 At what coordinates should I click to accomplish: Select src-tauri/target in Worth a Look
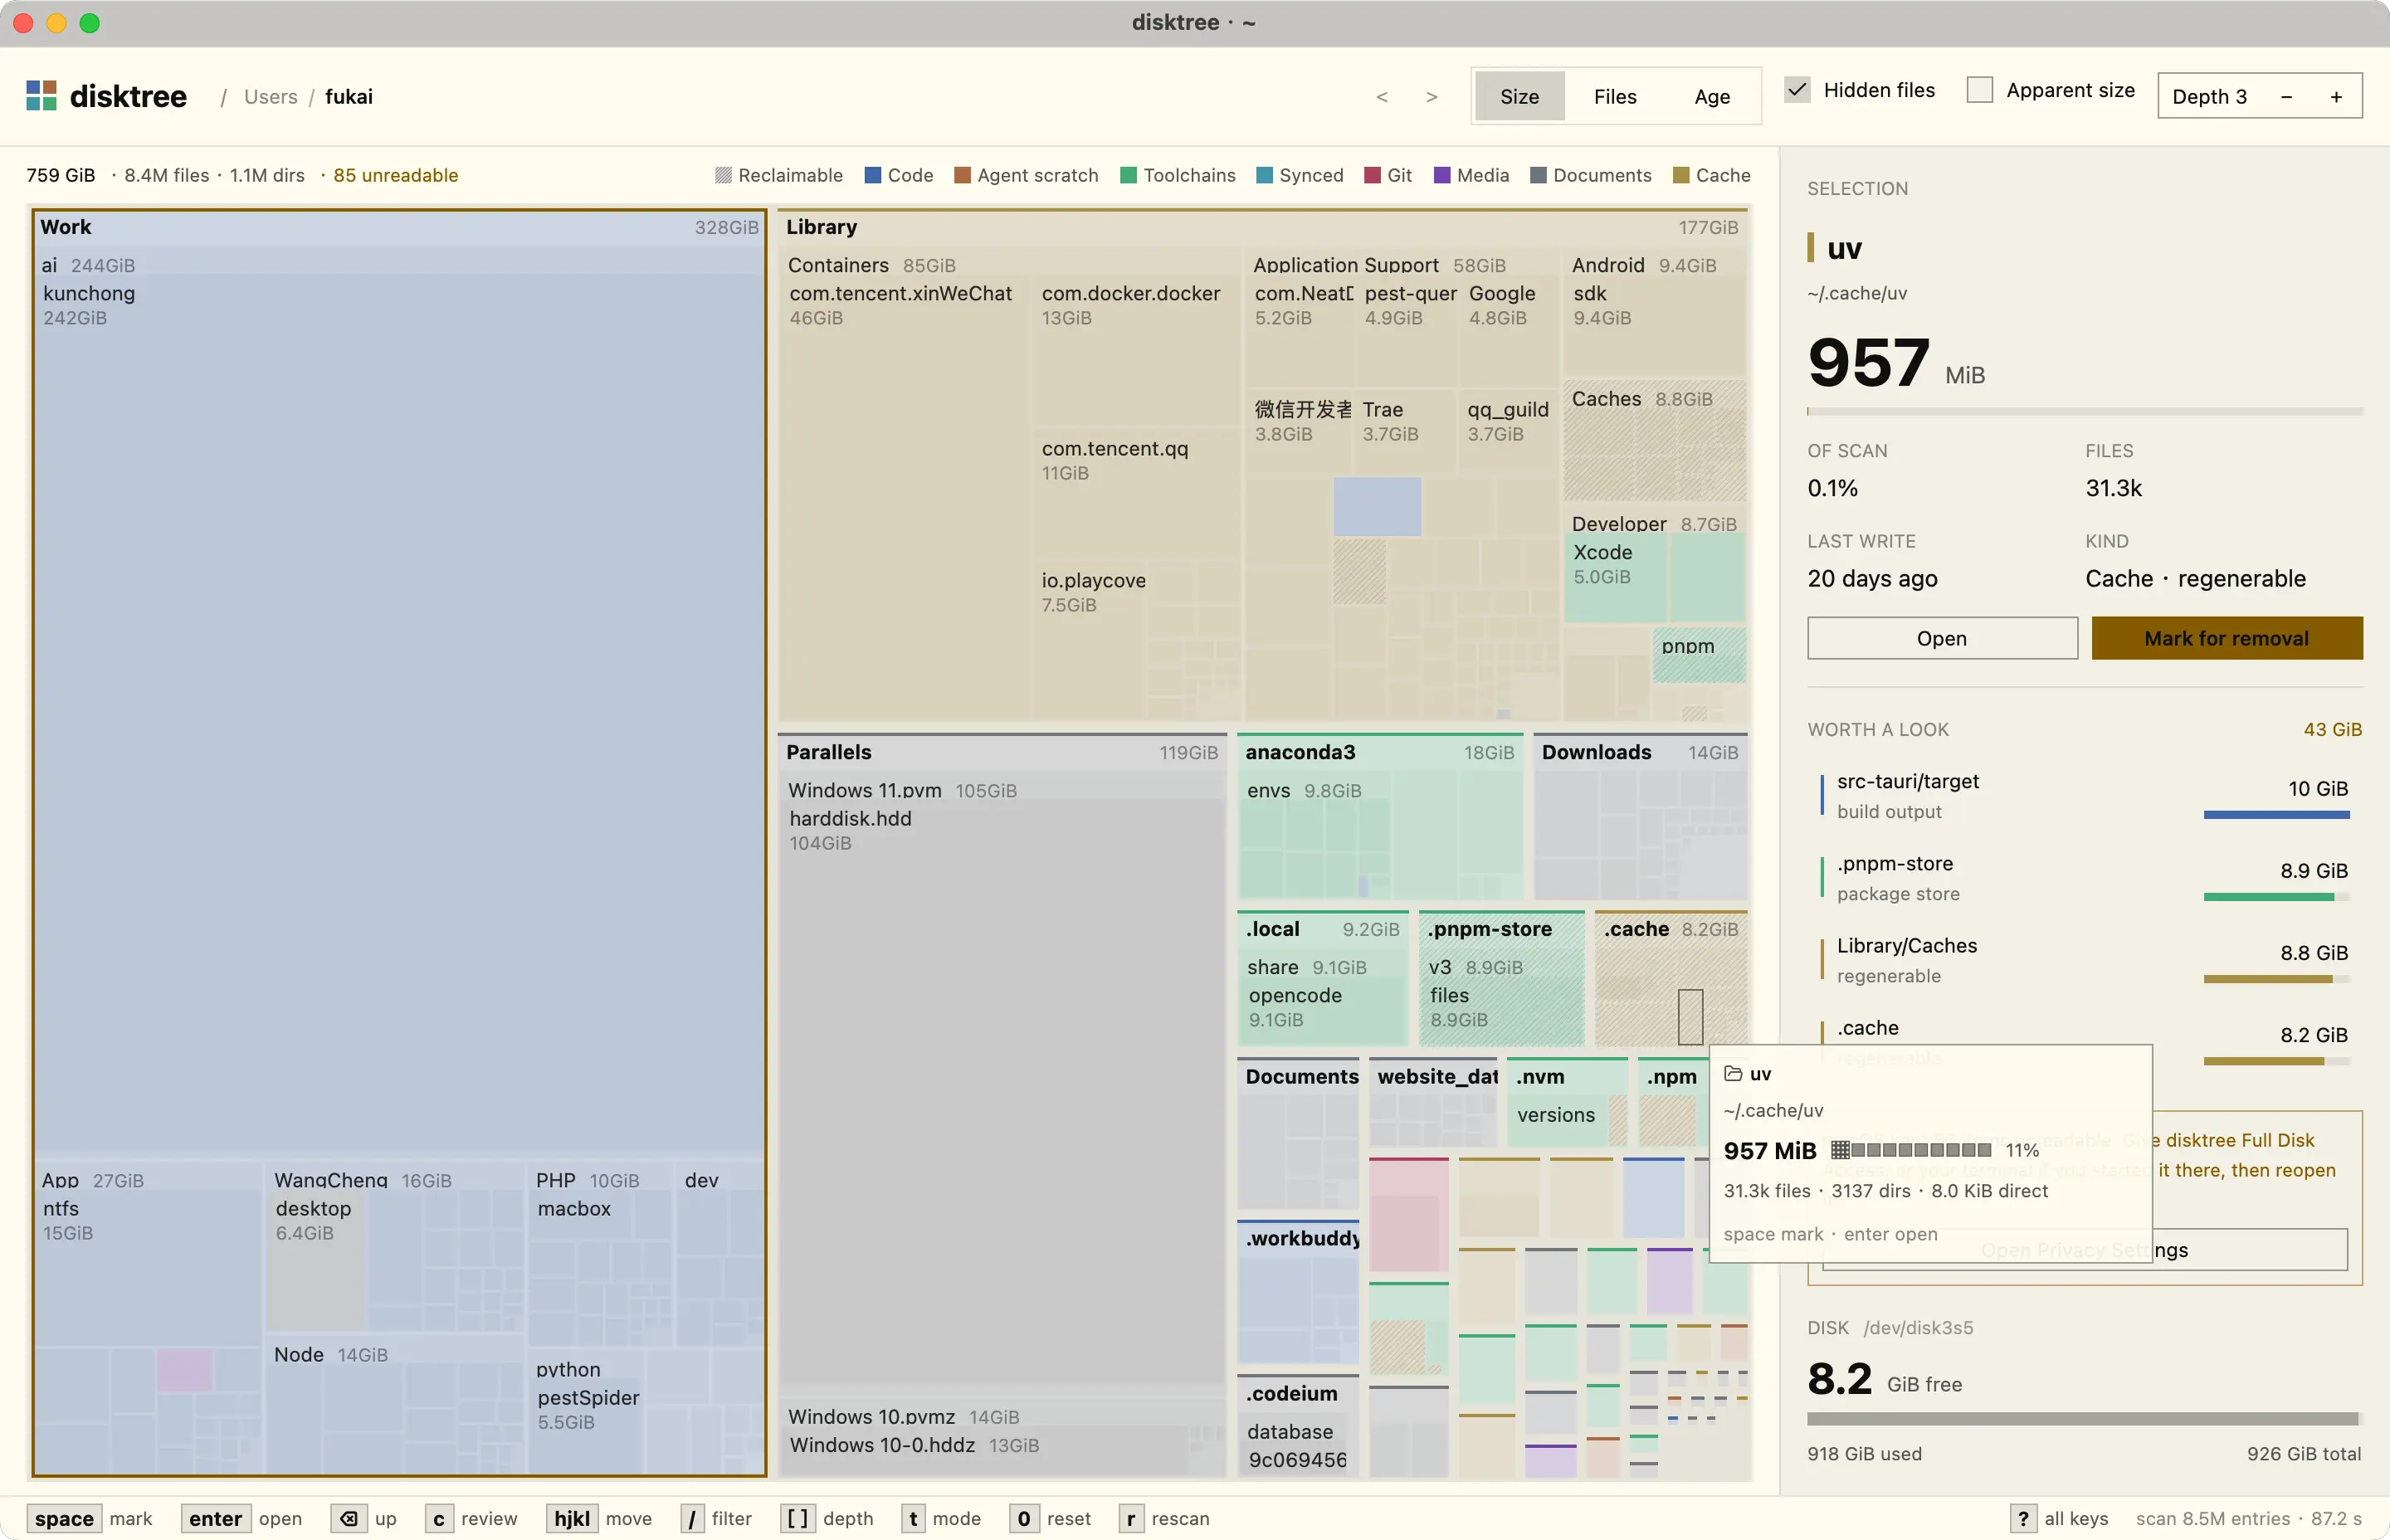[x=2085, y=796]
